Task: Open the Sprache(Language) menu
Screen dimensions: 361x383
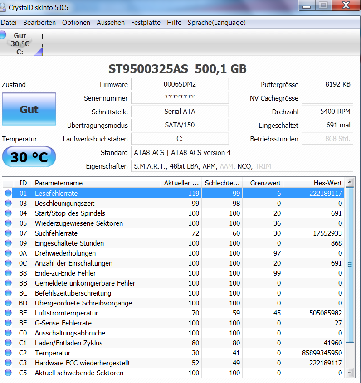Action: point(216,23)
